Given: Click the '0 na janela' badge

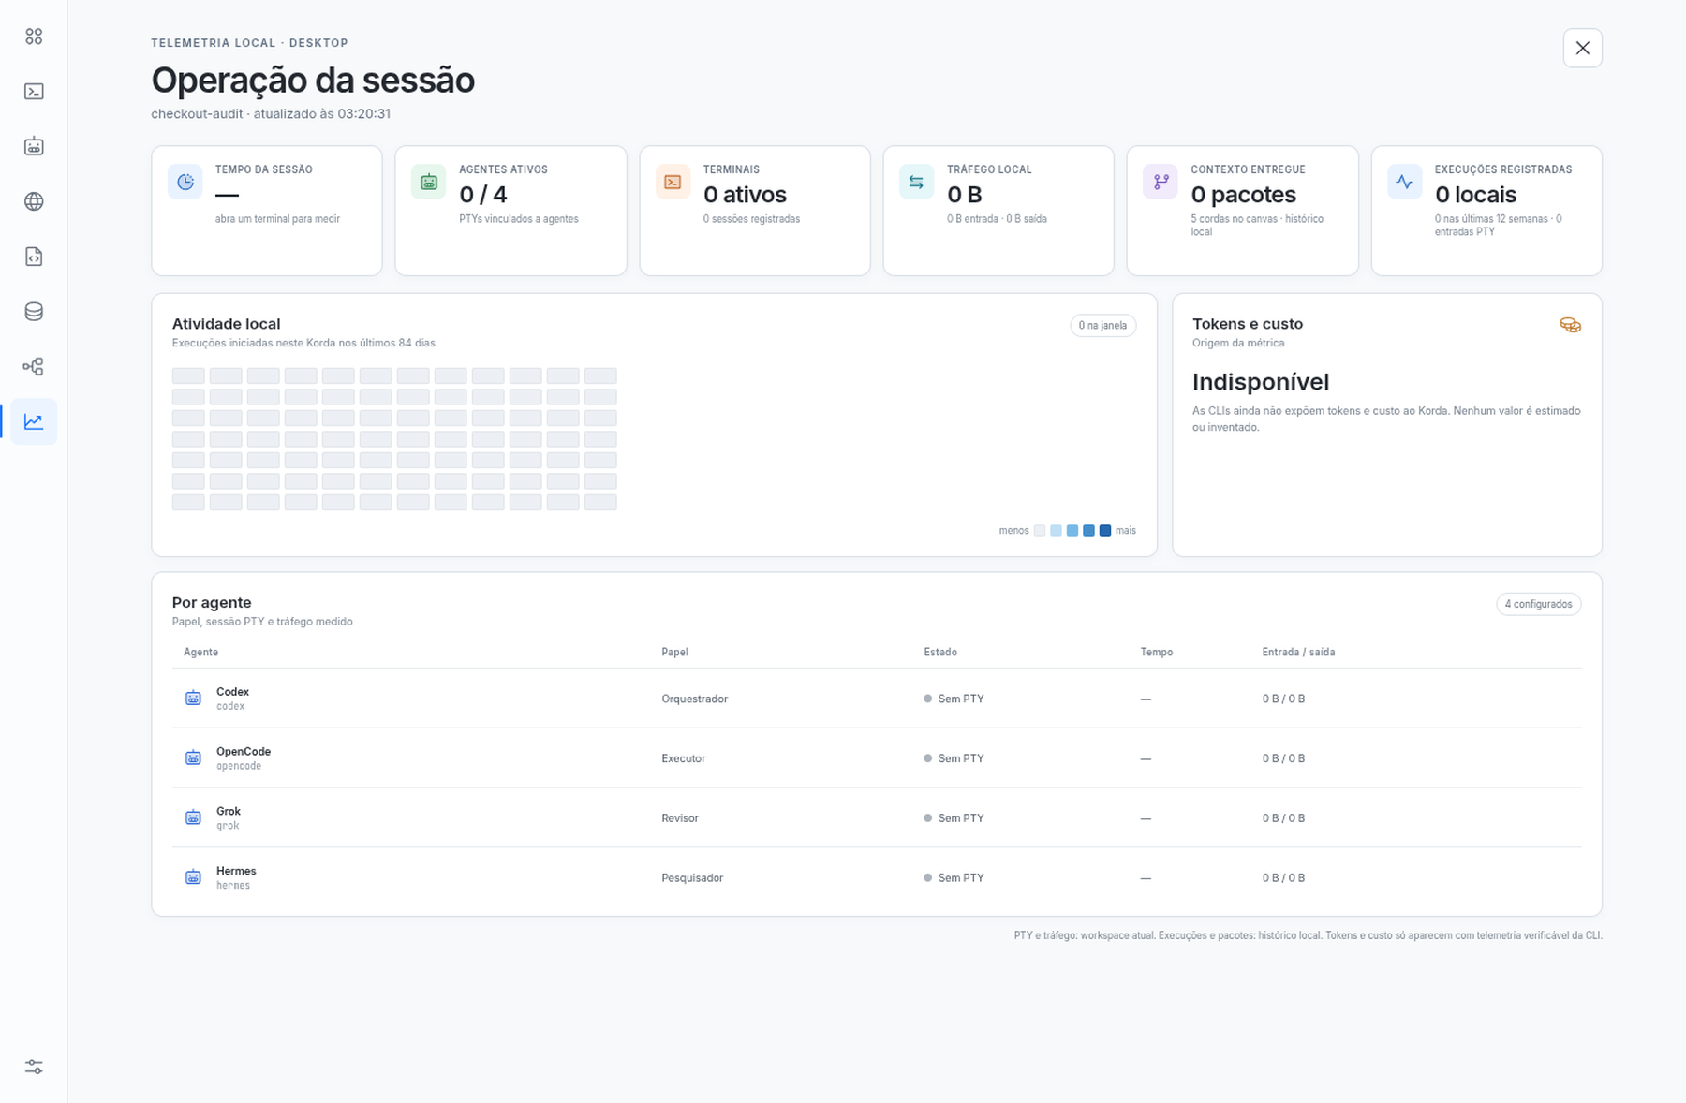Looking at the screenshot, I should 1102,326.
